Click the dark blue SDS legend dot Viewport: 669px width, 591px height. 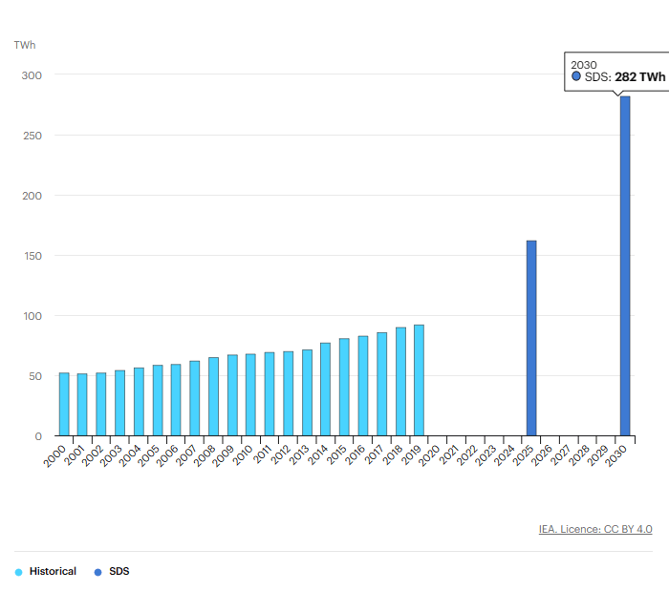(97, 572)
